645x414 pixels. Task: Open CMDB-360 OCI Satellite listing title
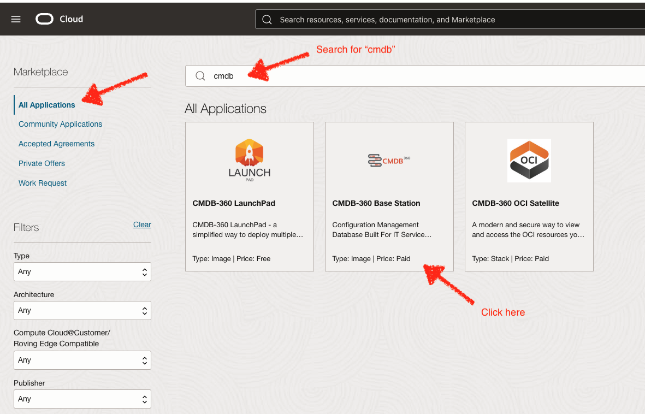point(516,203)
